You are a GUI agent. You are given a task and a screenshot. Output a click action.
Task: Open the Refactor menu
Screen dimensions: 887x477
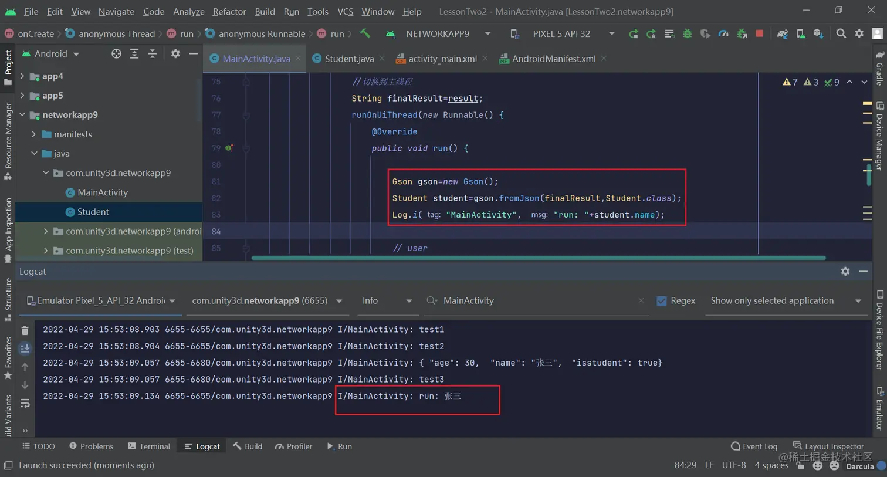tap(229, 12)
